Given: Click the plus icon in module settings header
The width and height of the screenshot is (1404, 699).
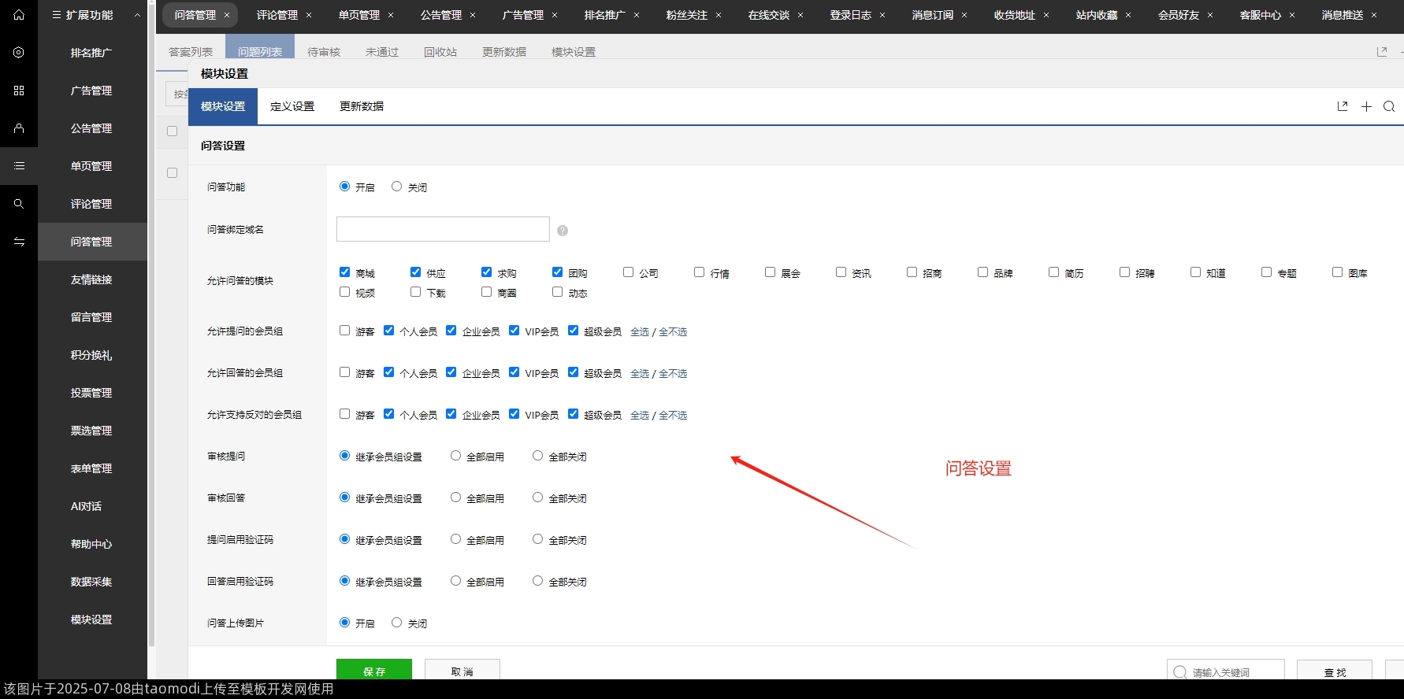Looking at the screenshot, I should pos(1366,106).
